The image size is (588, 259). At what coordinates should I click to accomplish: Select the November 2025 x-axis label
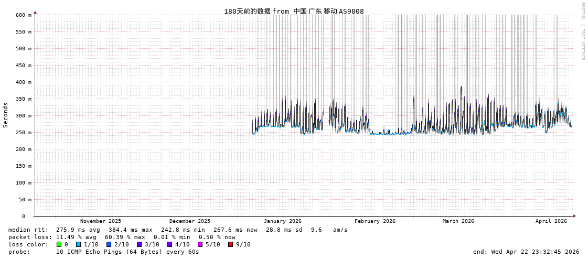pos(100,221)
